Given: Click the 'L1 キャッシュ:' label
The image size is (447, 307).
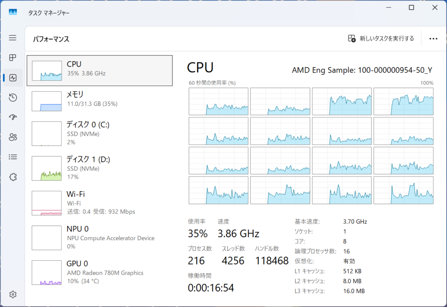Looking at the screenshot, I should (x=309, y=271).
